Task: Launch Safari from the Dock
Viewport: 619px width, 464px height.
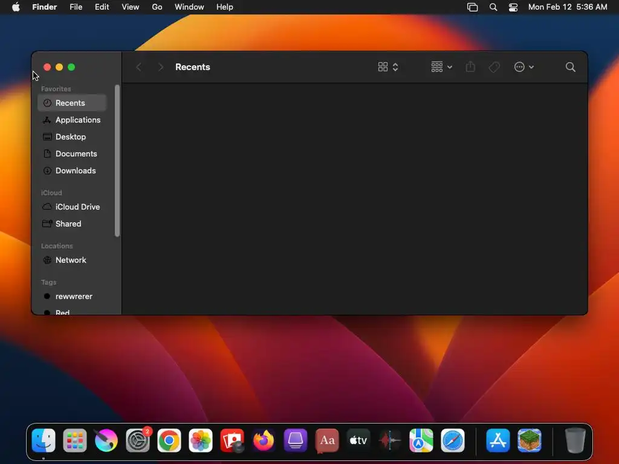Action: [453, 440]
